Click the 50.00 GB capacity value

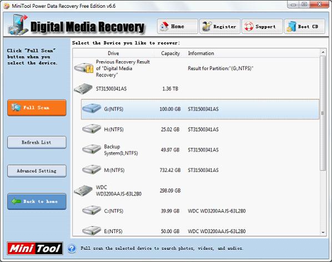tap(170, 231)
